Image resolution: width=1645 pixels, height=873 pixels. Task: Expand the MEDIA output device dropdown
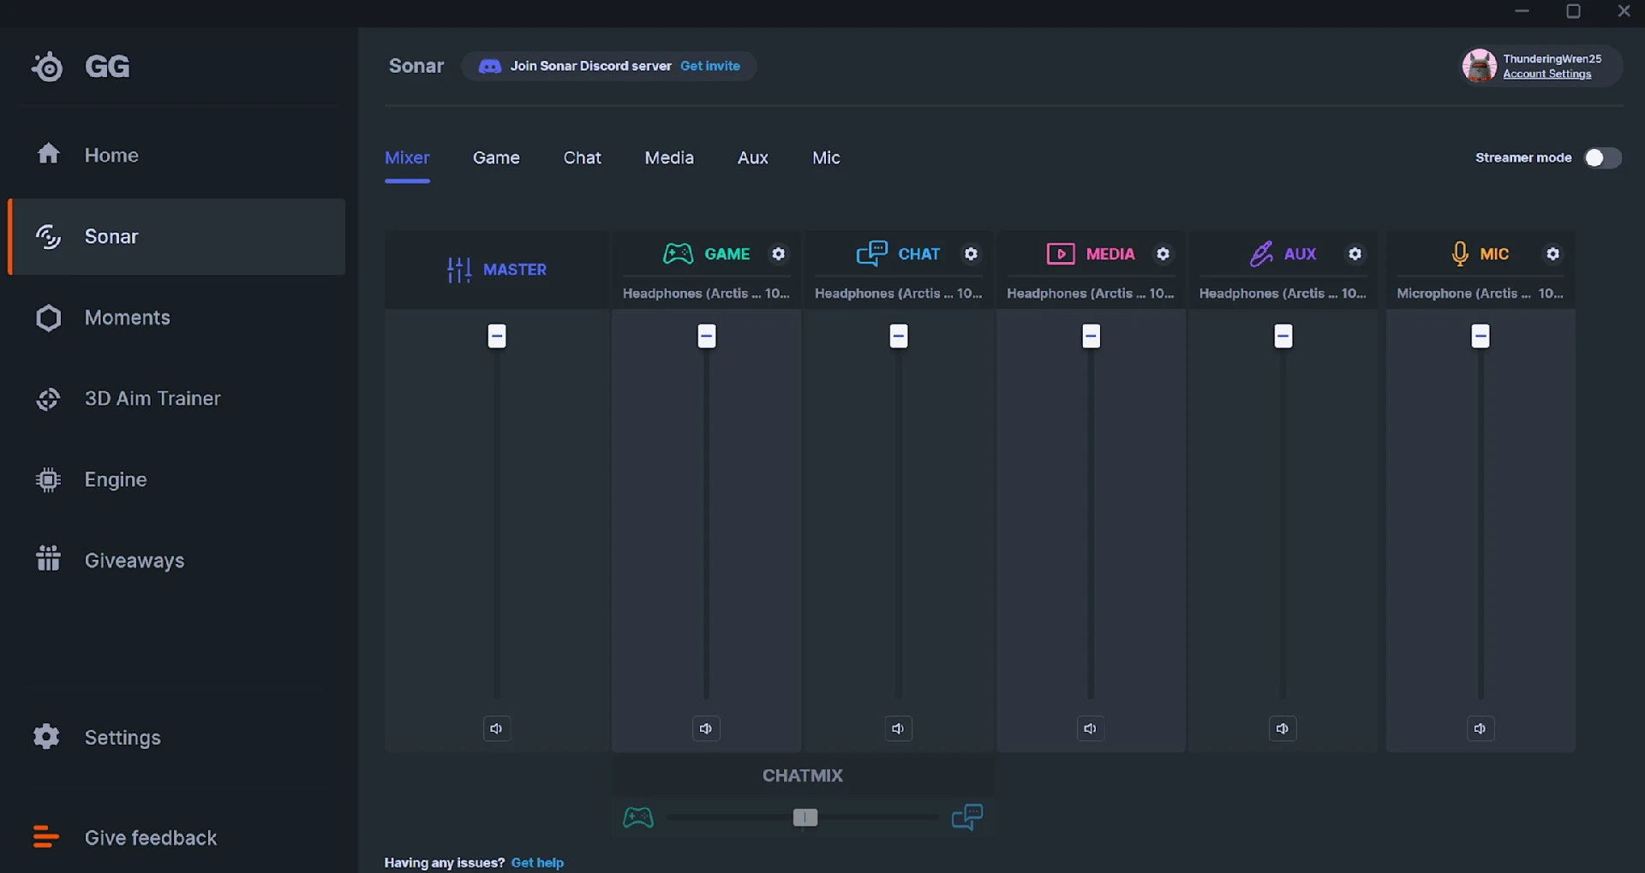click(x=1091, y=294)
